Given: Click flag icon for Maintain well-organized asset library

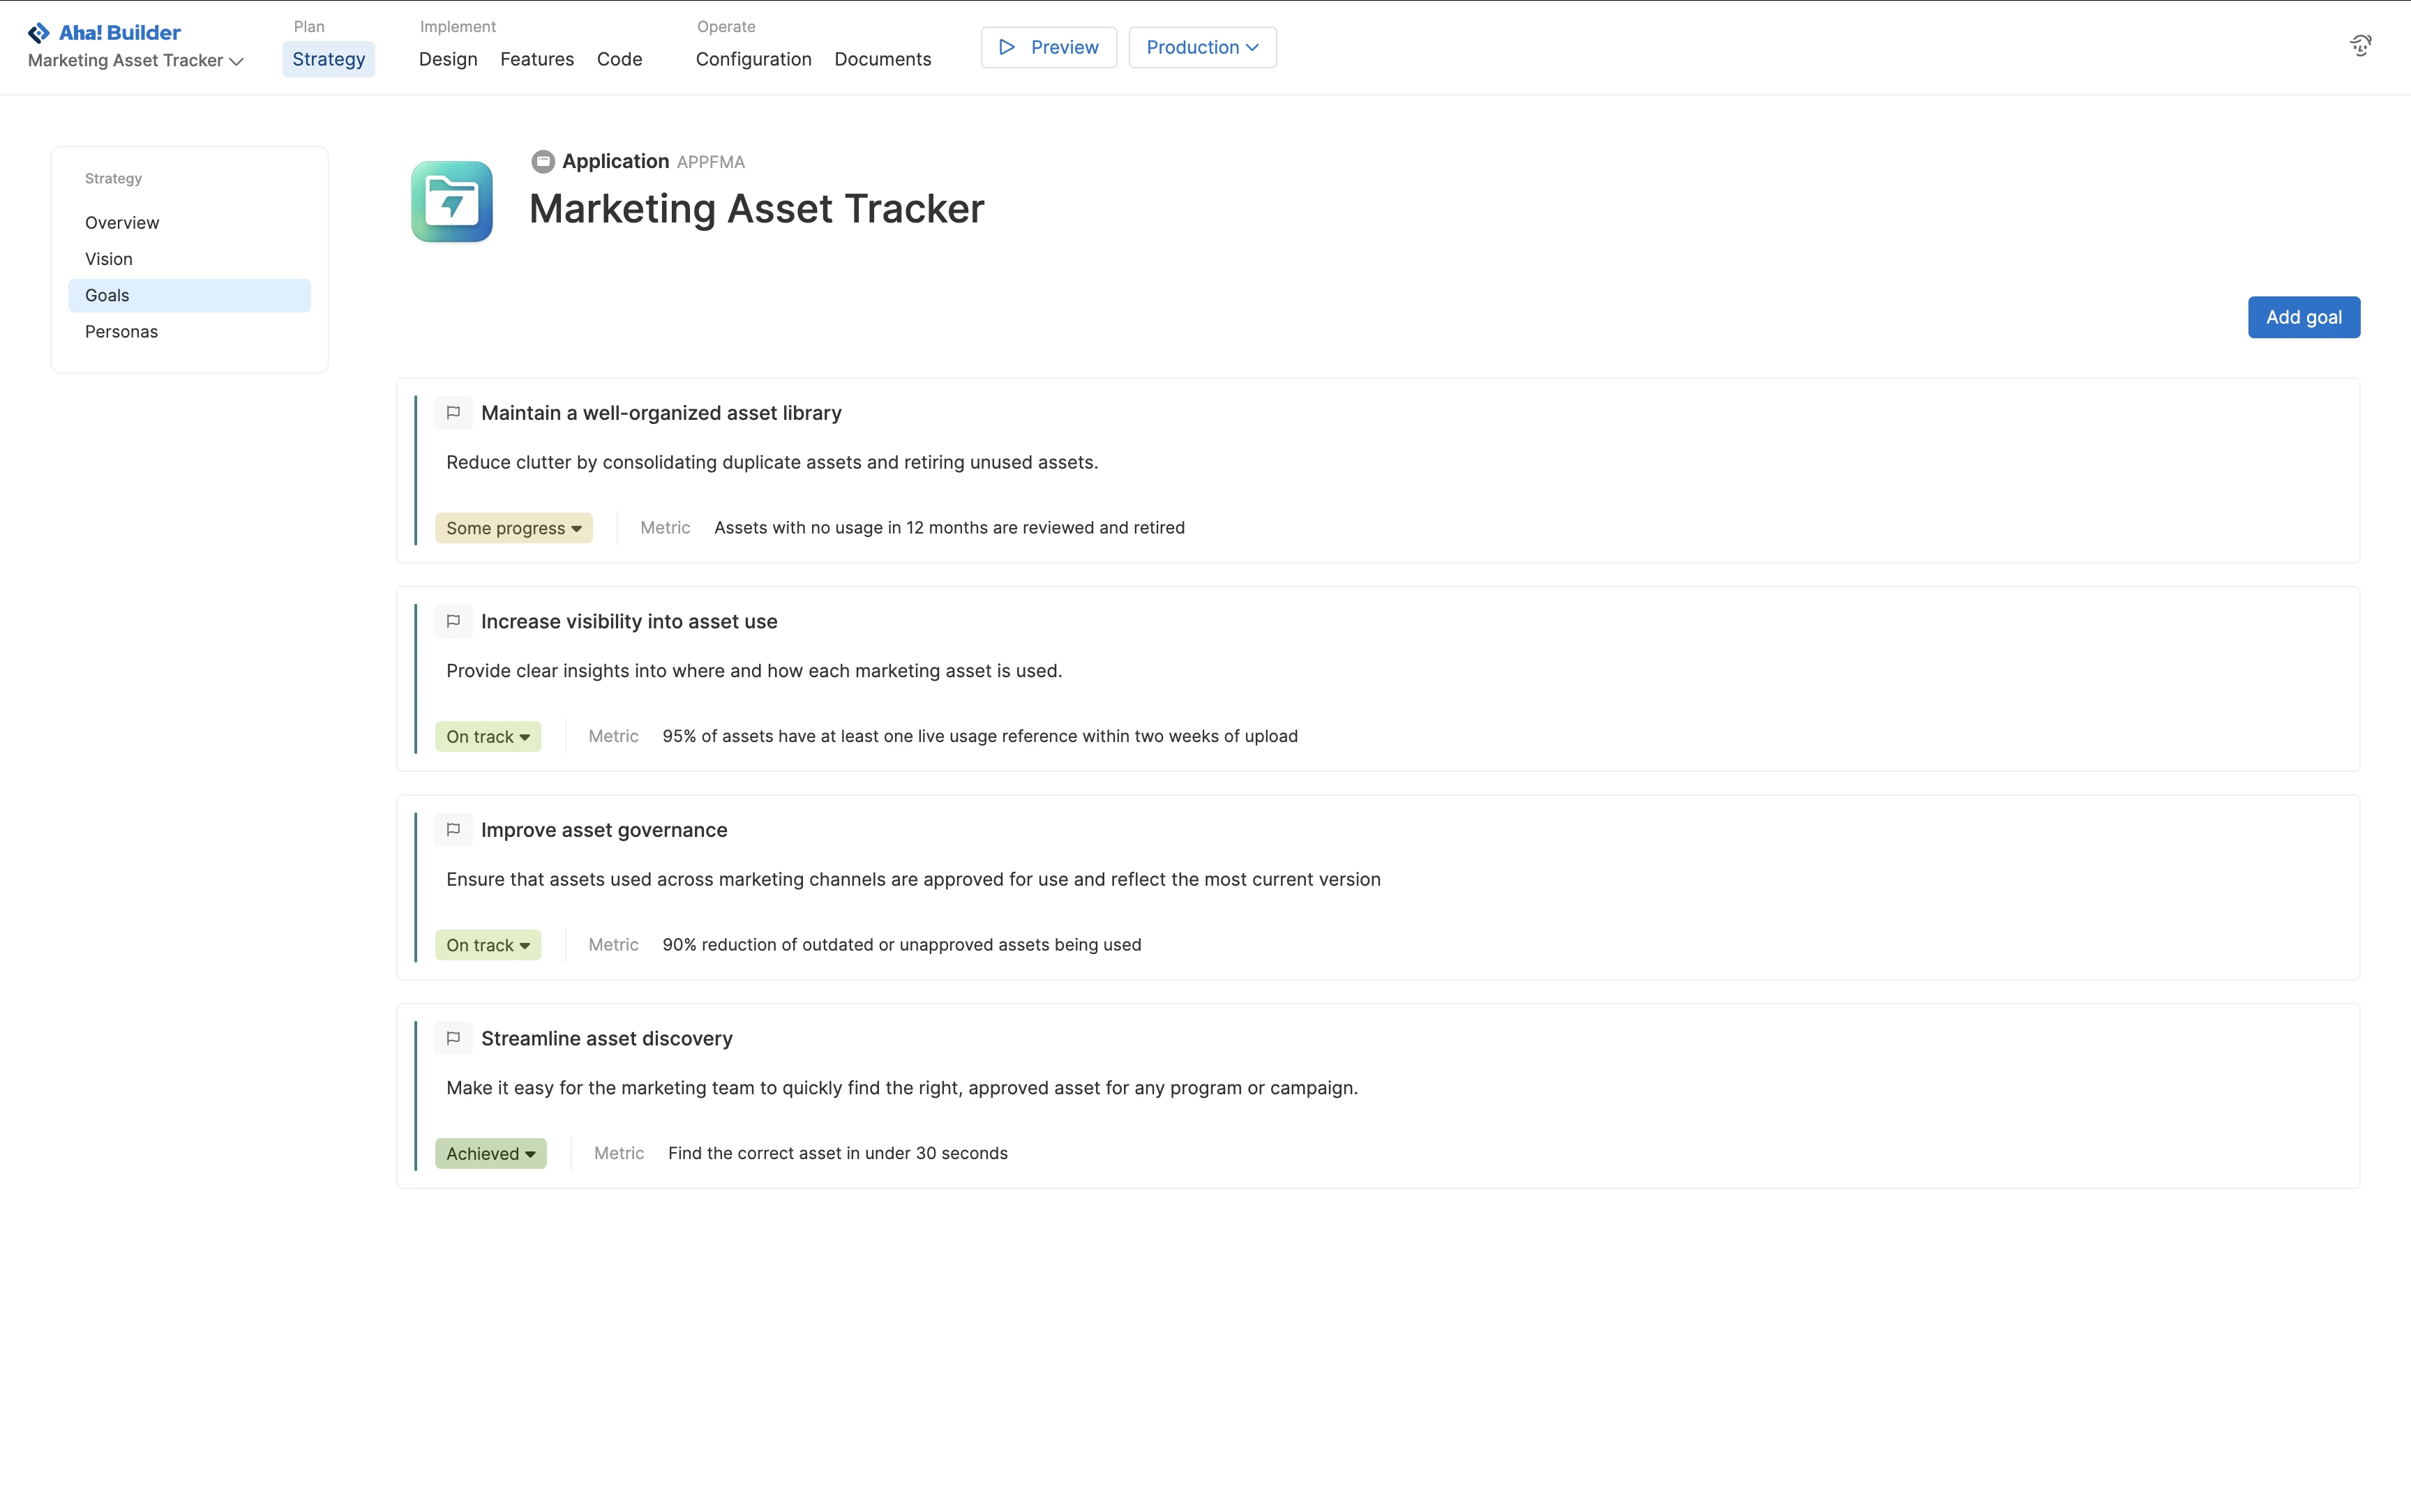Looking at the screenshot, I should 453,413.
